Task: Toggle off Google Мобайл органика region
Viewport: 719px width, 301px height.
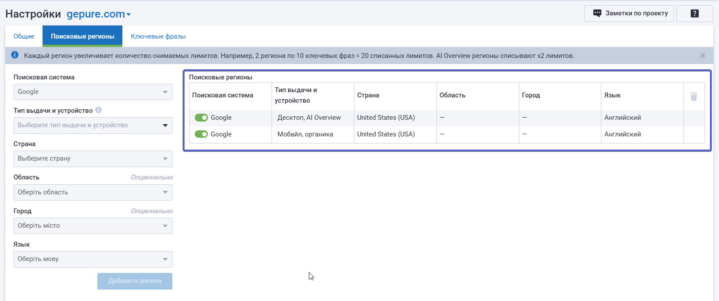Action: coord(201,134)
